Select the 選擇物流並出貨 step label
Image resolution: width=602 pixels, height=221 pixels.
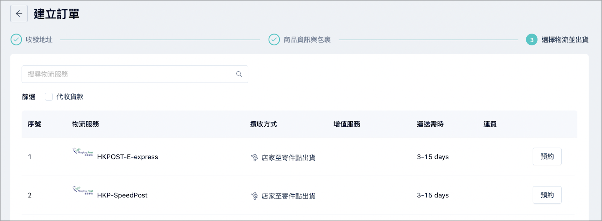(565, 40)
